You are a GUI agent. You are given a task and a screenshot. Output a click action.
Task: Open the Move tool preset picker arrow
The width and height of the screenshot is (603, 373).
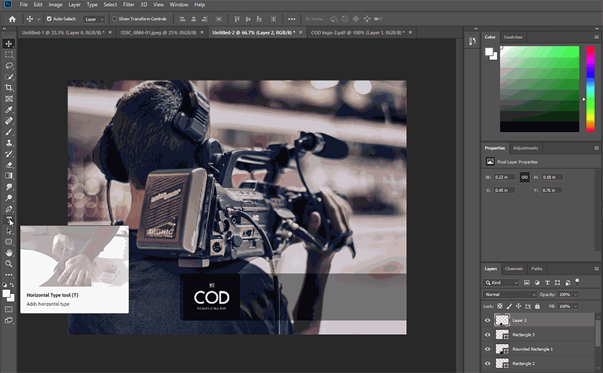click(38, 19)
